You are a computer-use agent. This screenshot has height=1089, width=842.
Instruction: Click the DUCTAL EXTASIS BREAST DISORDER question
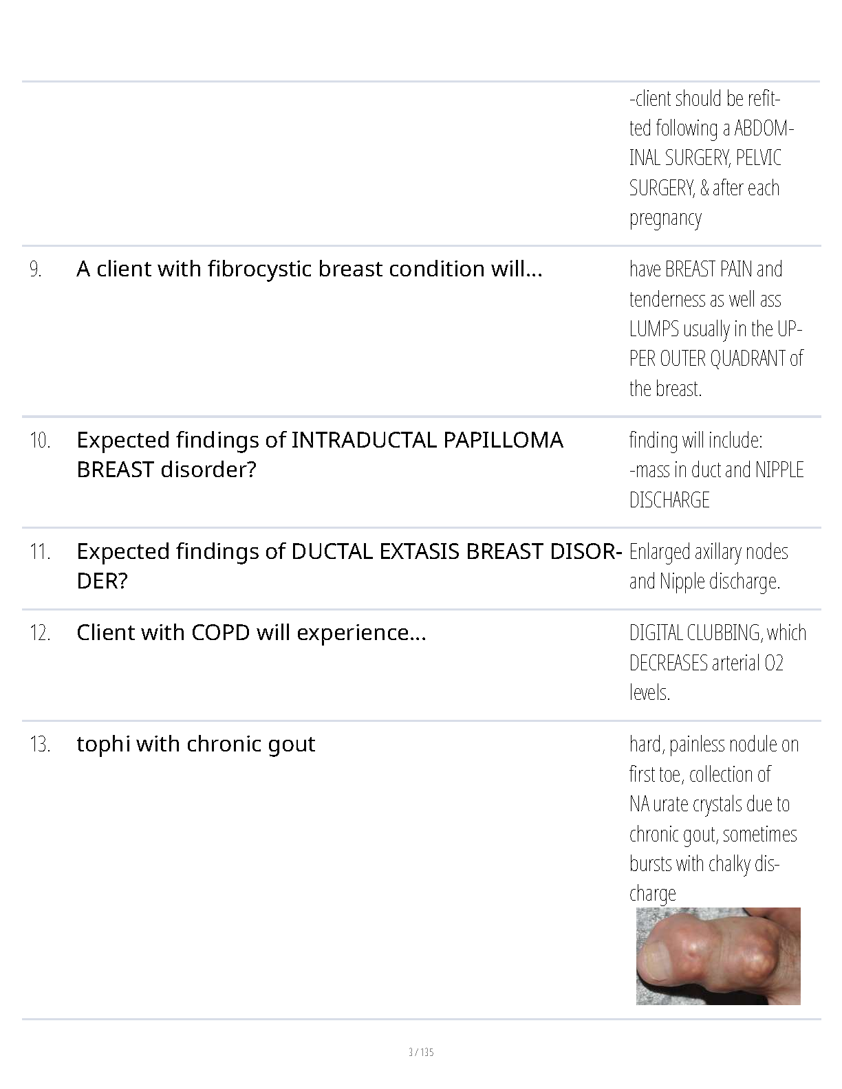tap(349, 566)
